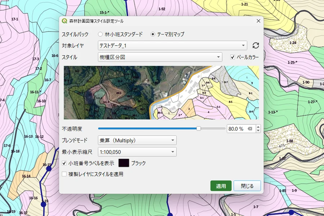The width and height of the screenshot is (324, 216).
Task: Click the 16-14 parcel label on map
Action: point(26,176)
